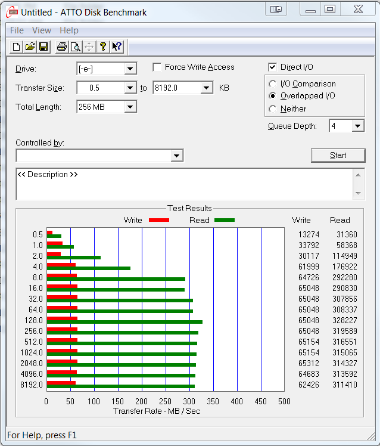
Task: Enable Force Write Access checkbox
Action: pos(157,67)
